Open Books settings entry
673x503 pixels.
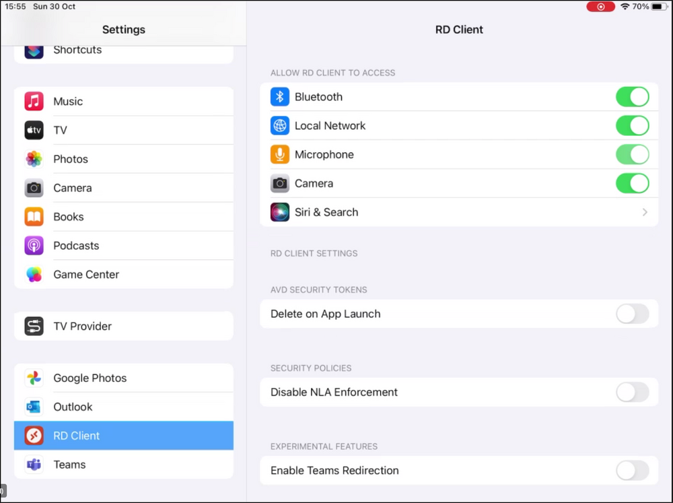pos(124,217)
